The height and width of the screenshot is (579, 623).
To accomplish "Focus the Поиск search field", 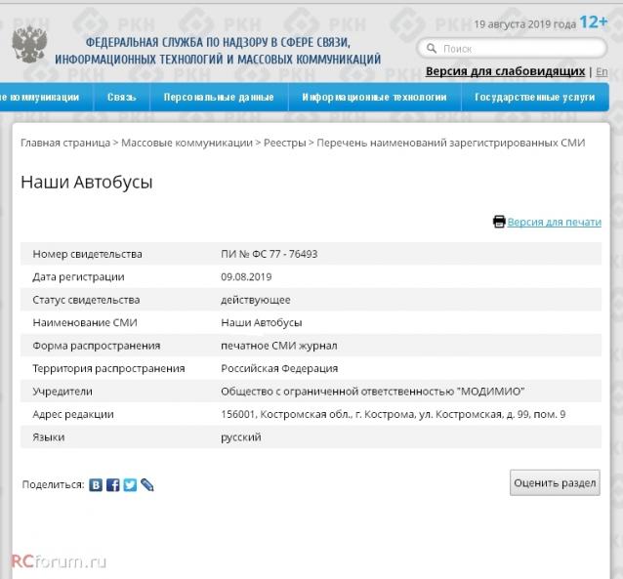I will pos(512,49).
